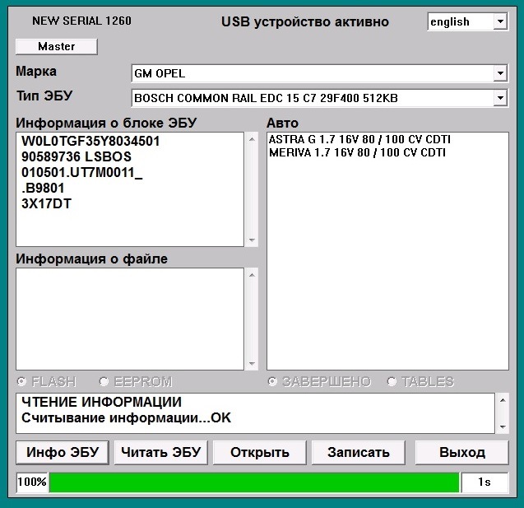Click down arrow of status log scrollbar

click(x=503, y=426)
